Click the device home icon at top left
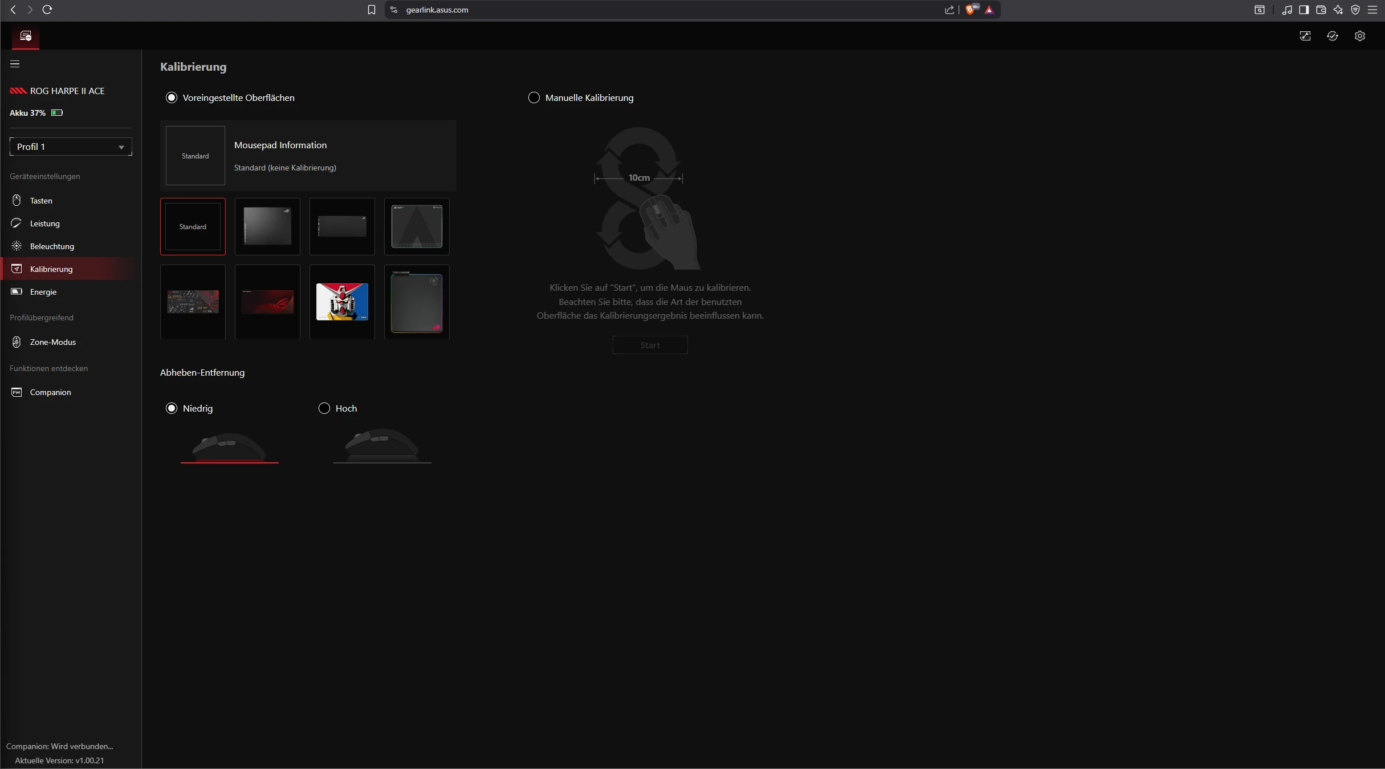 [26, 36]
